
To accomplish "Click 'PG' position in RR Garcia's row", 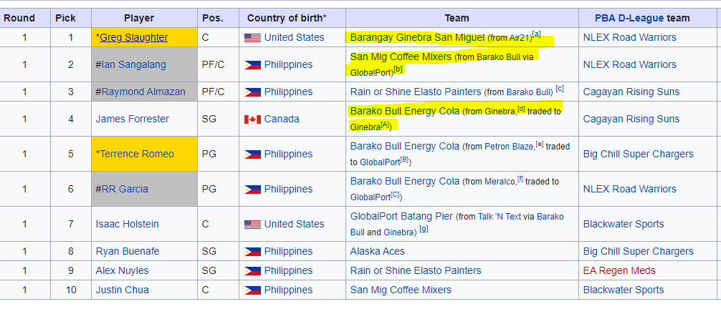I will pos(210,189).
